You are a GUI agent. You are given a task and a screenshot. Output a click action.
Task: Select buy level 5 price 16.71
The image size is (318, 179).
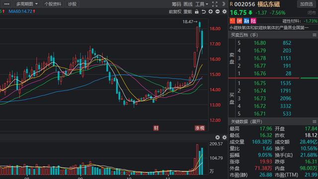(x=260, y=114)
